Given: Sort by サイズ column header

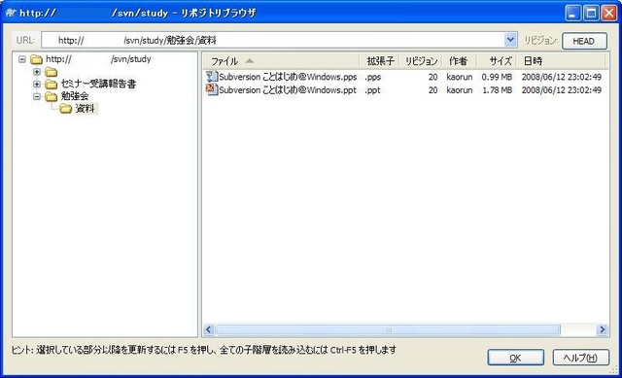Looking at the screenshot, I should coord(497,61).
